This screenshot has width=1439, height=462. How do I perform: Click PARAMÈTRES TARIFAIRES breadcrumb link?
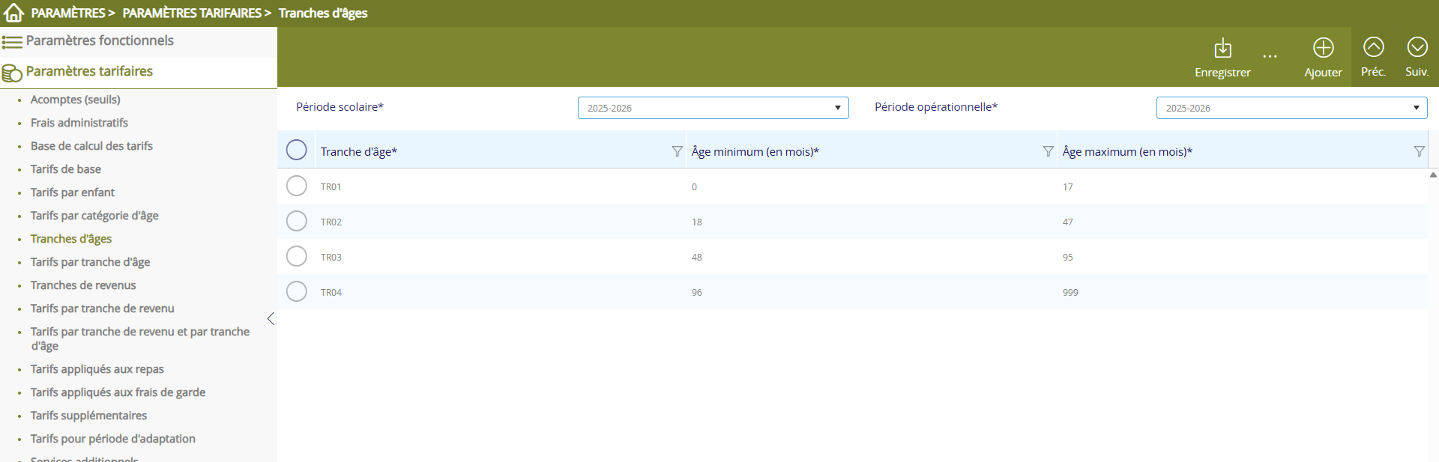(192, 13)
